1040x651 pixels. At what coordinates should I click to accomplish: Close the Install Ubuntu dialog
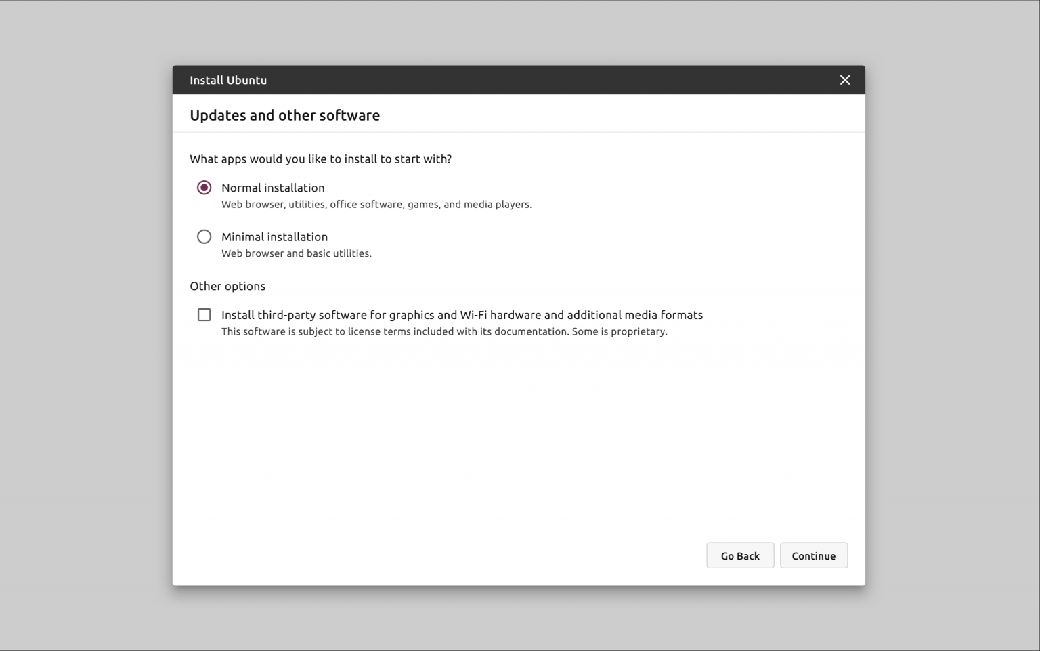tap(844, 80)
